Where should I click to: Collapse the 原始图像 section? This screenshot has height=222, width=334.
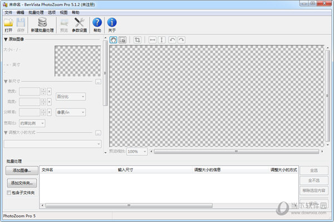[6, 40]
